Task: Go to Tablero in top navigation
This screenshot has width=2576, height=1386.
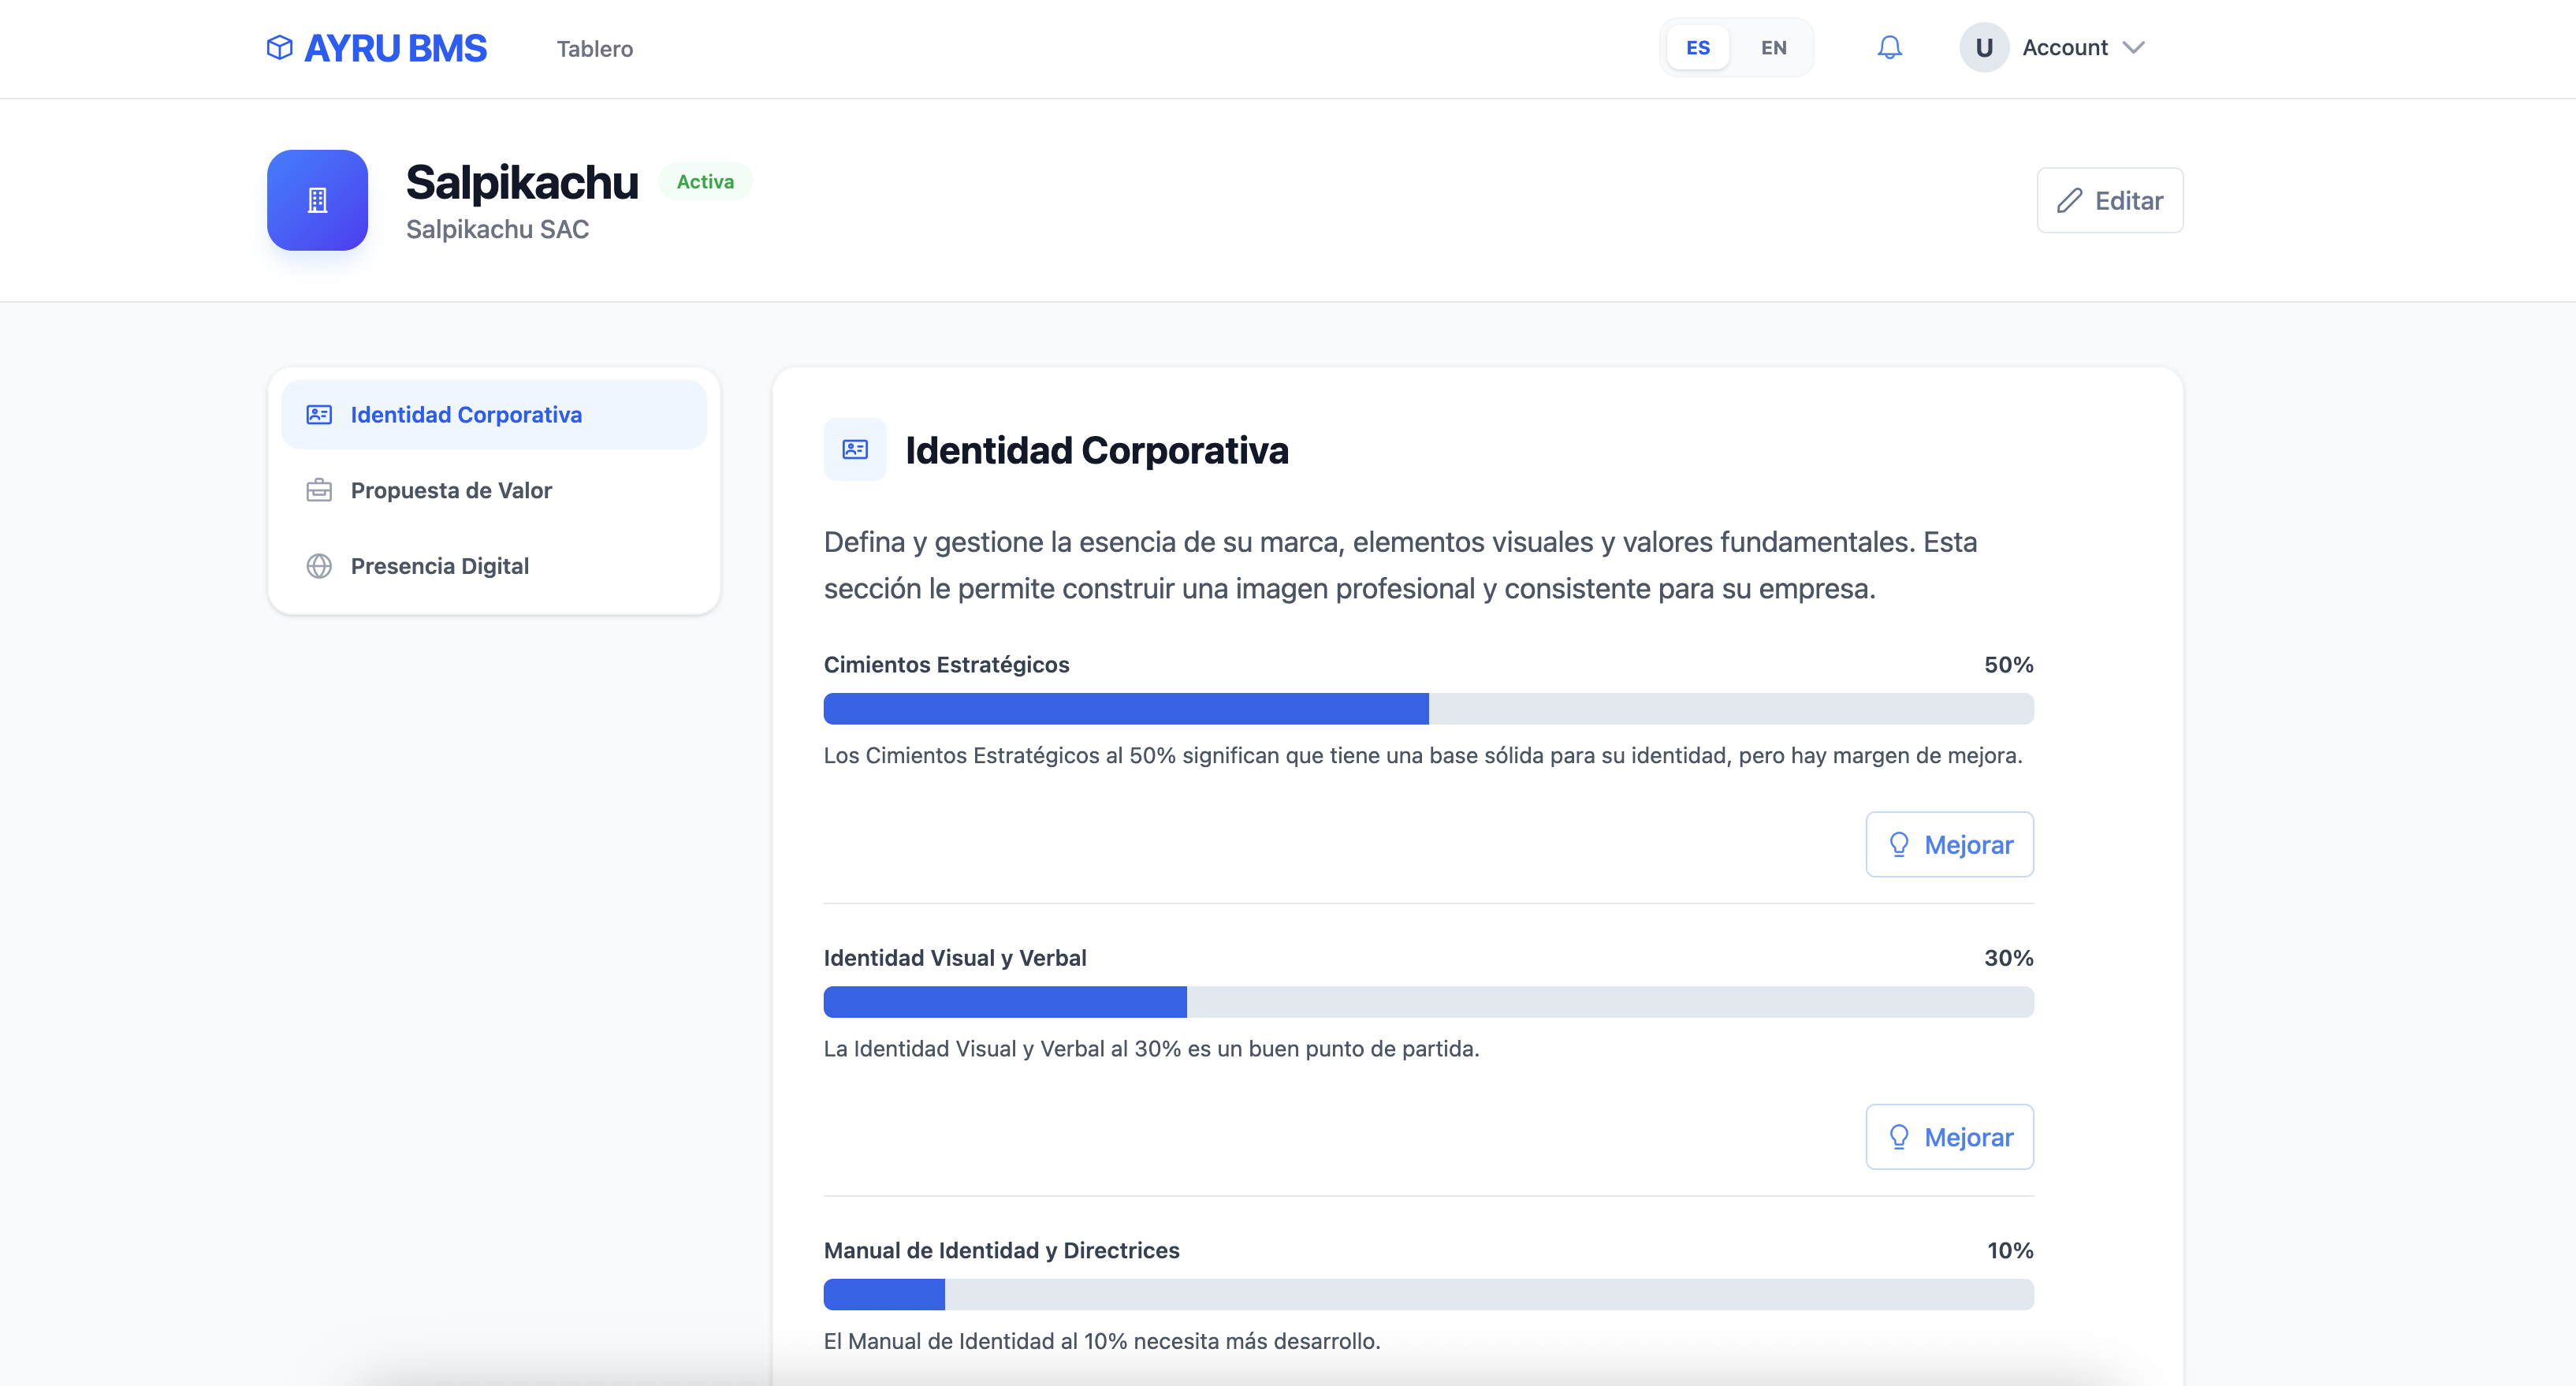Action: click(594, 49)
